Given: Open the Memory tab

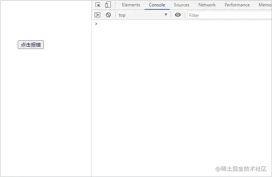Looking at the screenshot, I should 265,5.
